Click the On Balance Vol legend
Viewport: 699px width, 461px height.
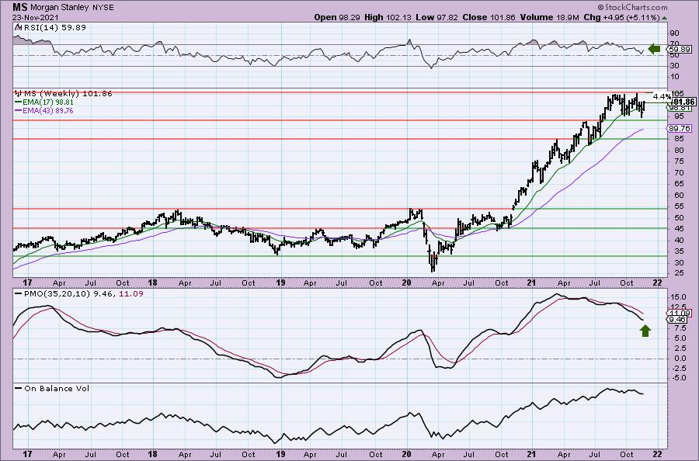coord(51,388)
